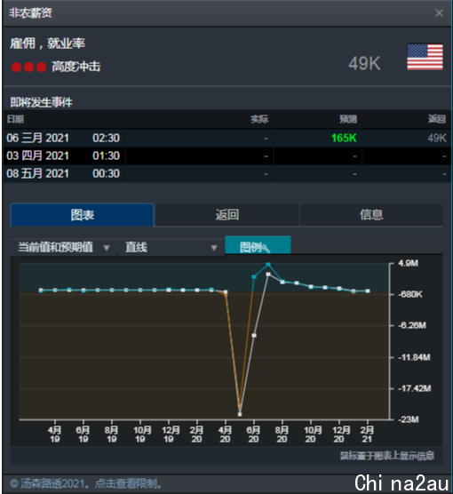The width and height of the screenshot is (453, 494).
Task: Click the 10月 20 x-axis label
Action: [312, 434]
